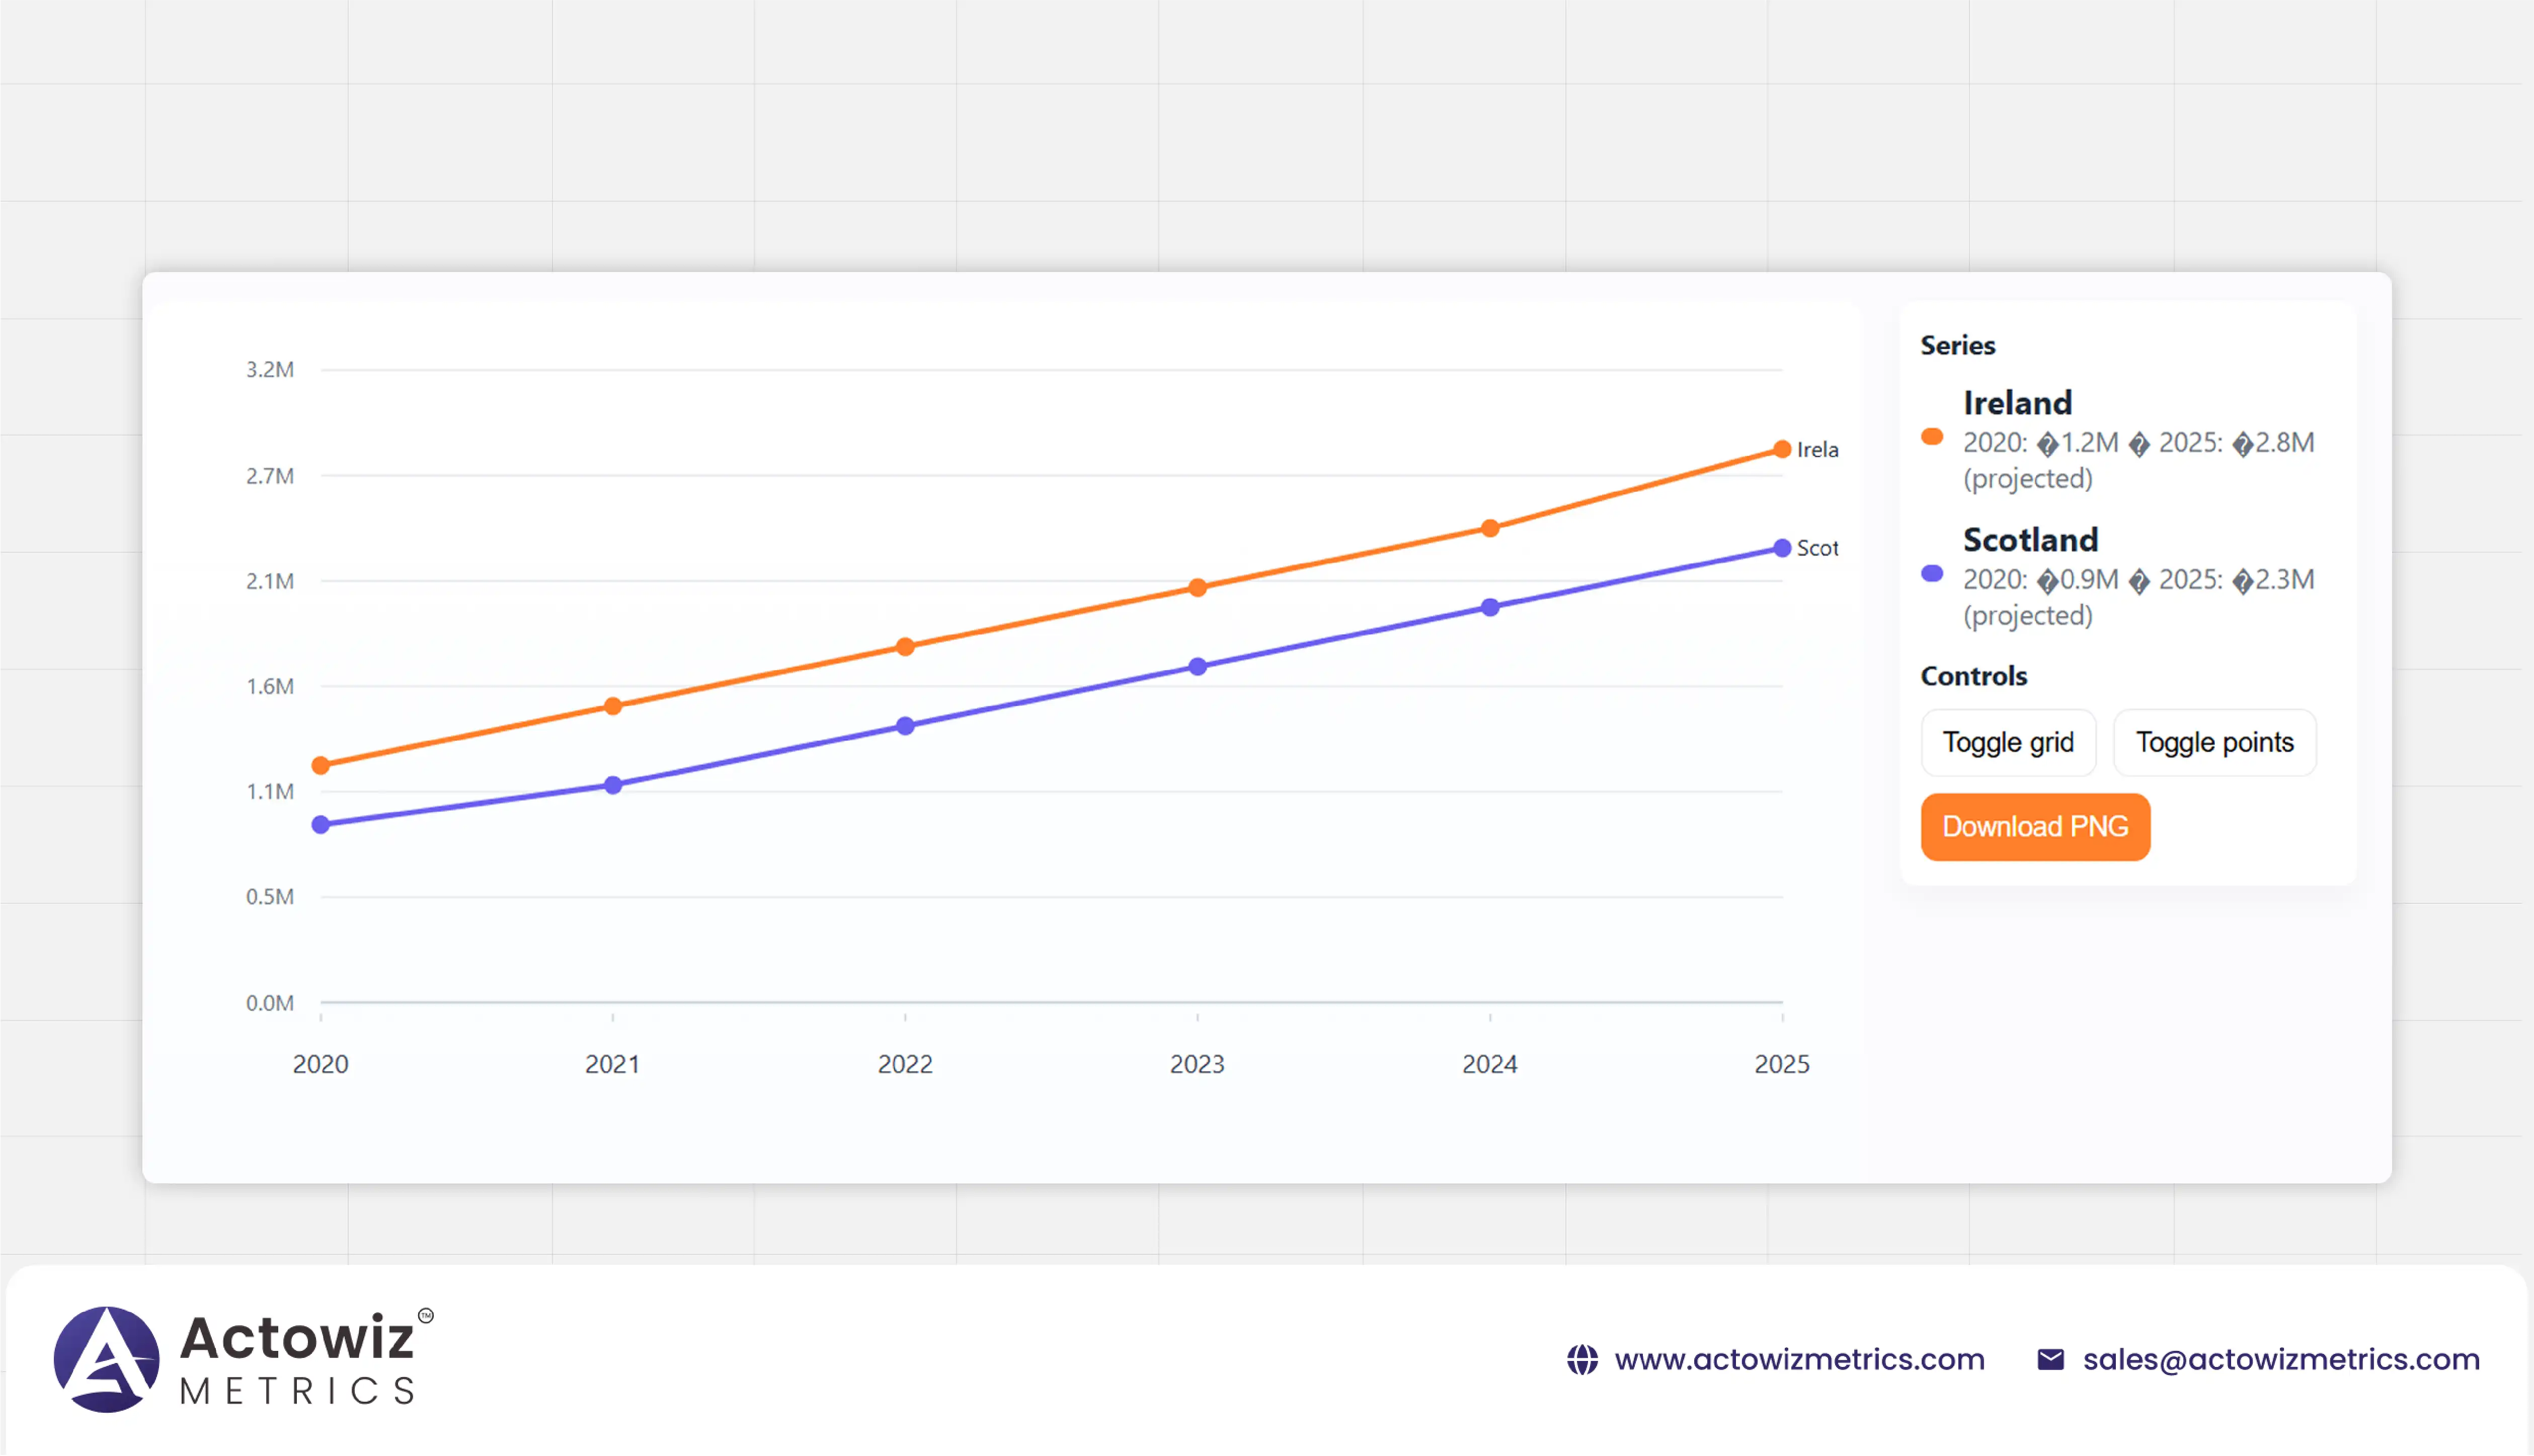
Task: Click the 2023 Ireland marker on the chart
Action: tap(1198, 587)
